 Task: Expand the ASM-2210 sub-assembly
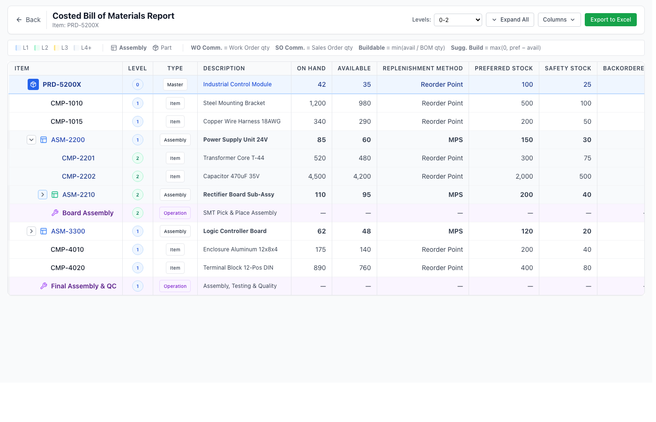(43, 195)
